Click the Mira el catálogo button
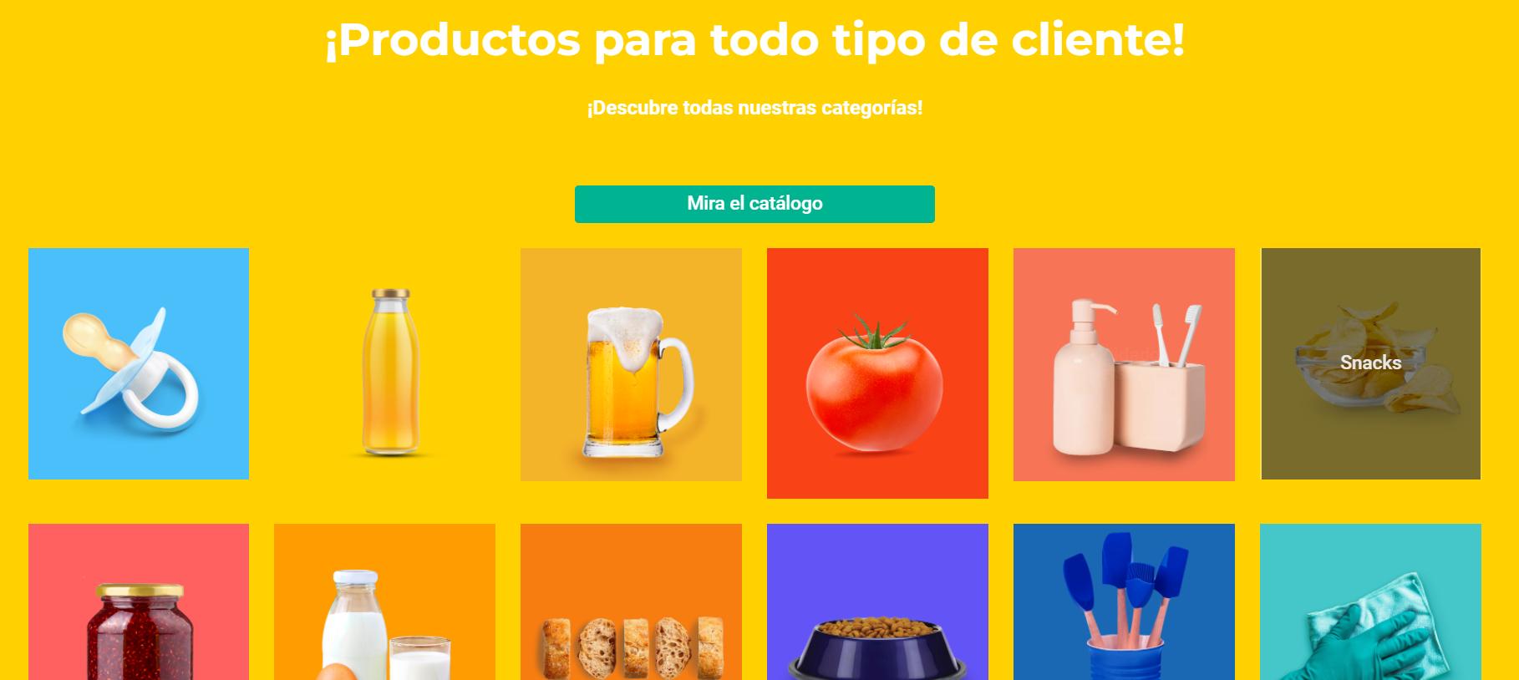 pyautogui.click(x=754, y=204)
